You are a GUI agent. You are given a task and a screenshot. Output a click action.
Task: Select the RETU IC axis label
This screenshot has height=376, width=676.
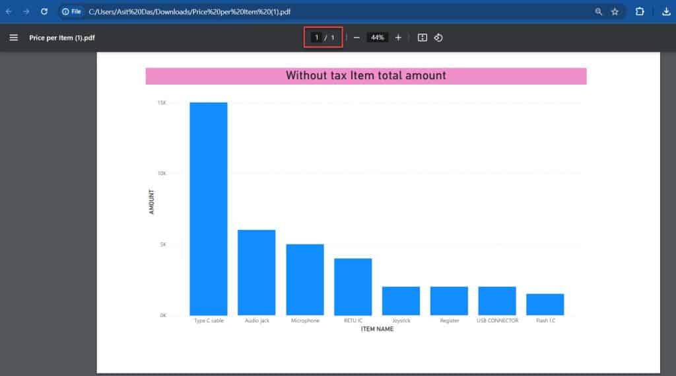tap(353, 320)
